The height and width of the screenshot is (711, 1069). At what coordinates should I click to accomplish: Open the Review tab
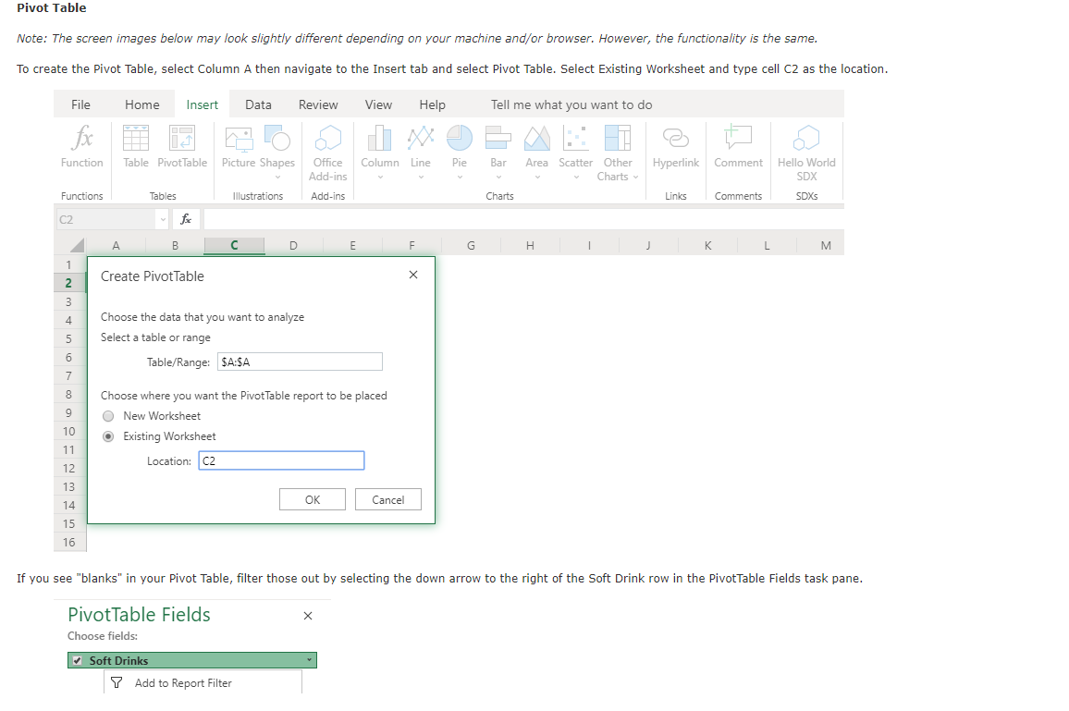[x=317, y=104]
